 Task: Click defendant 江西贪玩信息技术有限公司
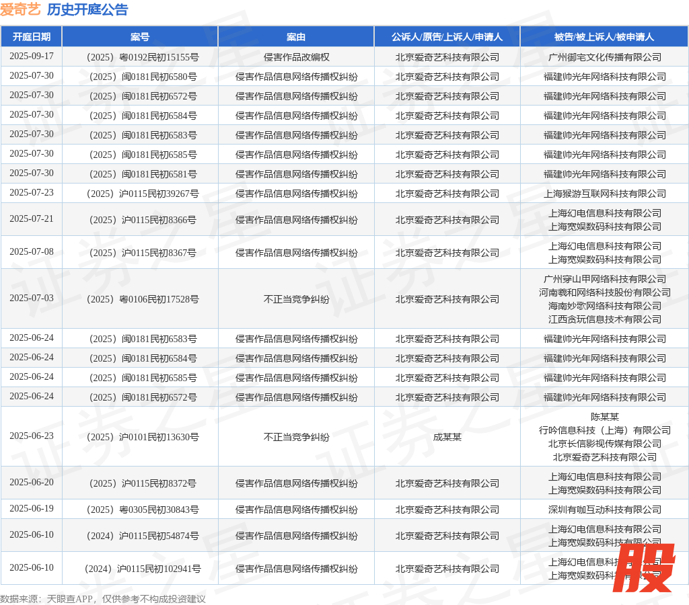coord(604,319)
